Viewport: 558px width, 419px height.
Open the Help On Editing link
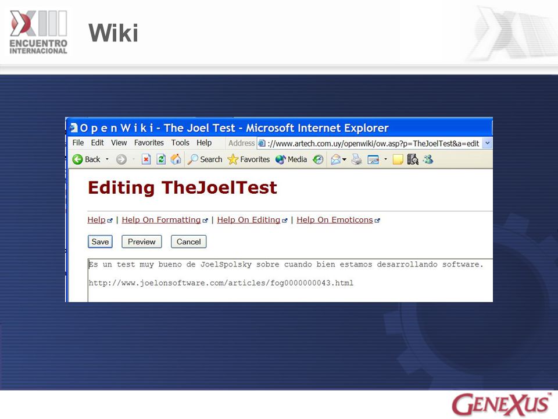[x=249, y=220]
